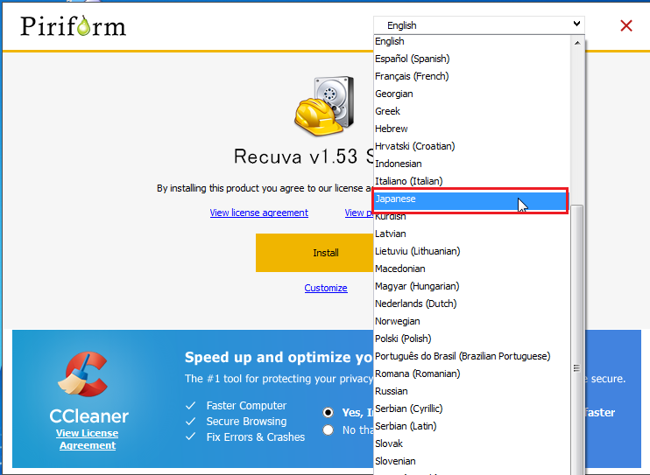The width and height of the screenshot is (650, 475).
Task: Click the Recuva hard drive helmet icon
Action: pyautogui.click(x=325, y=106)
